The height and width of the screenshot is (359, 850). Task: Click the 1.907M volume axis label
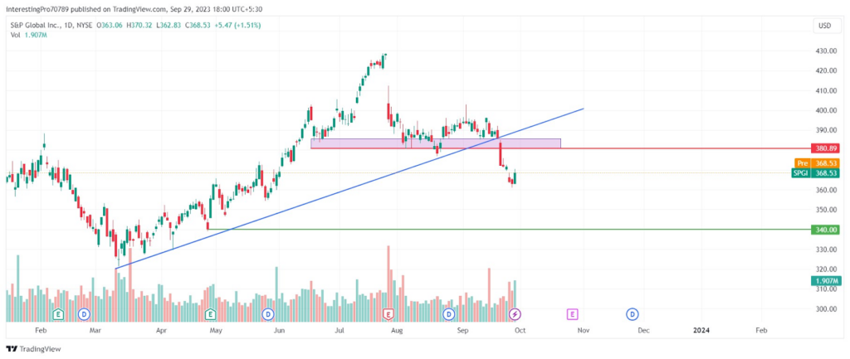tap(825, 280)
